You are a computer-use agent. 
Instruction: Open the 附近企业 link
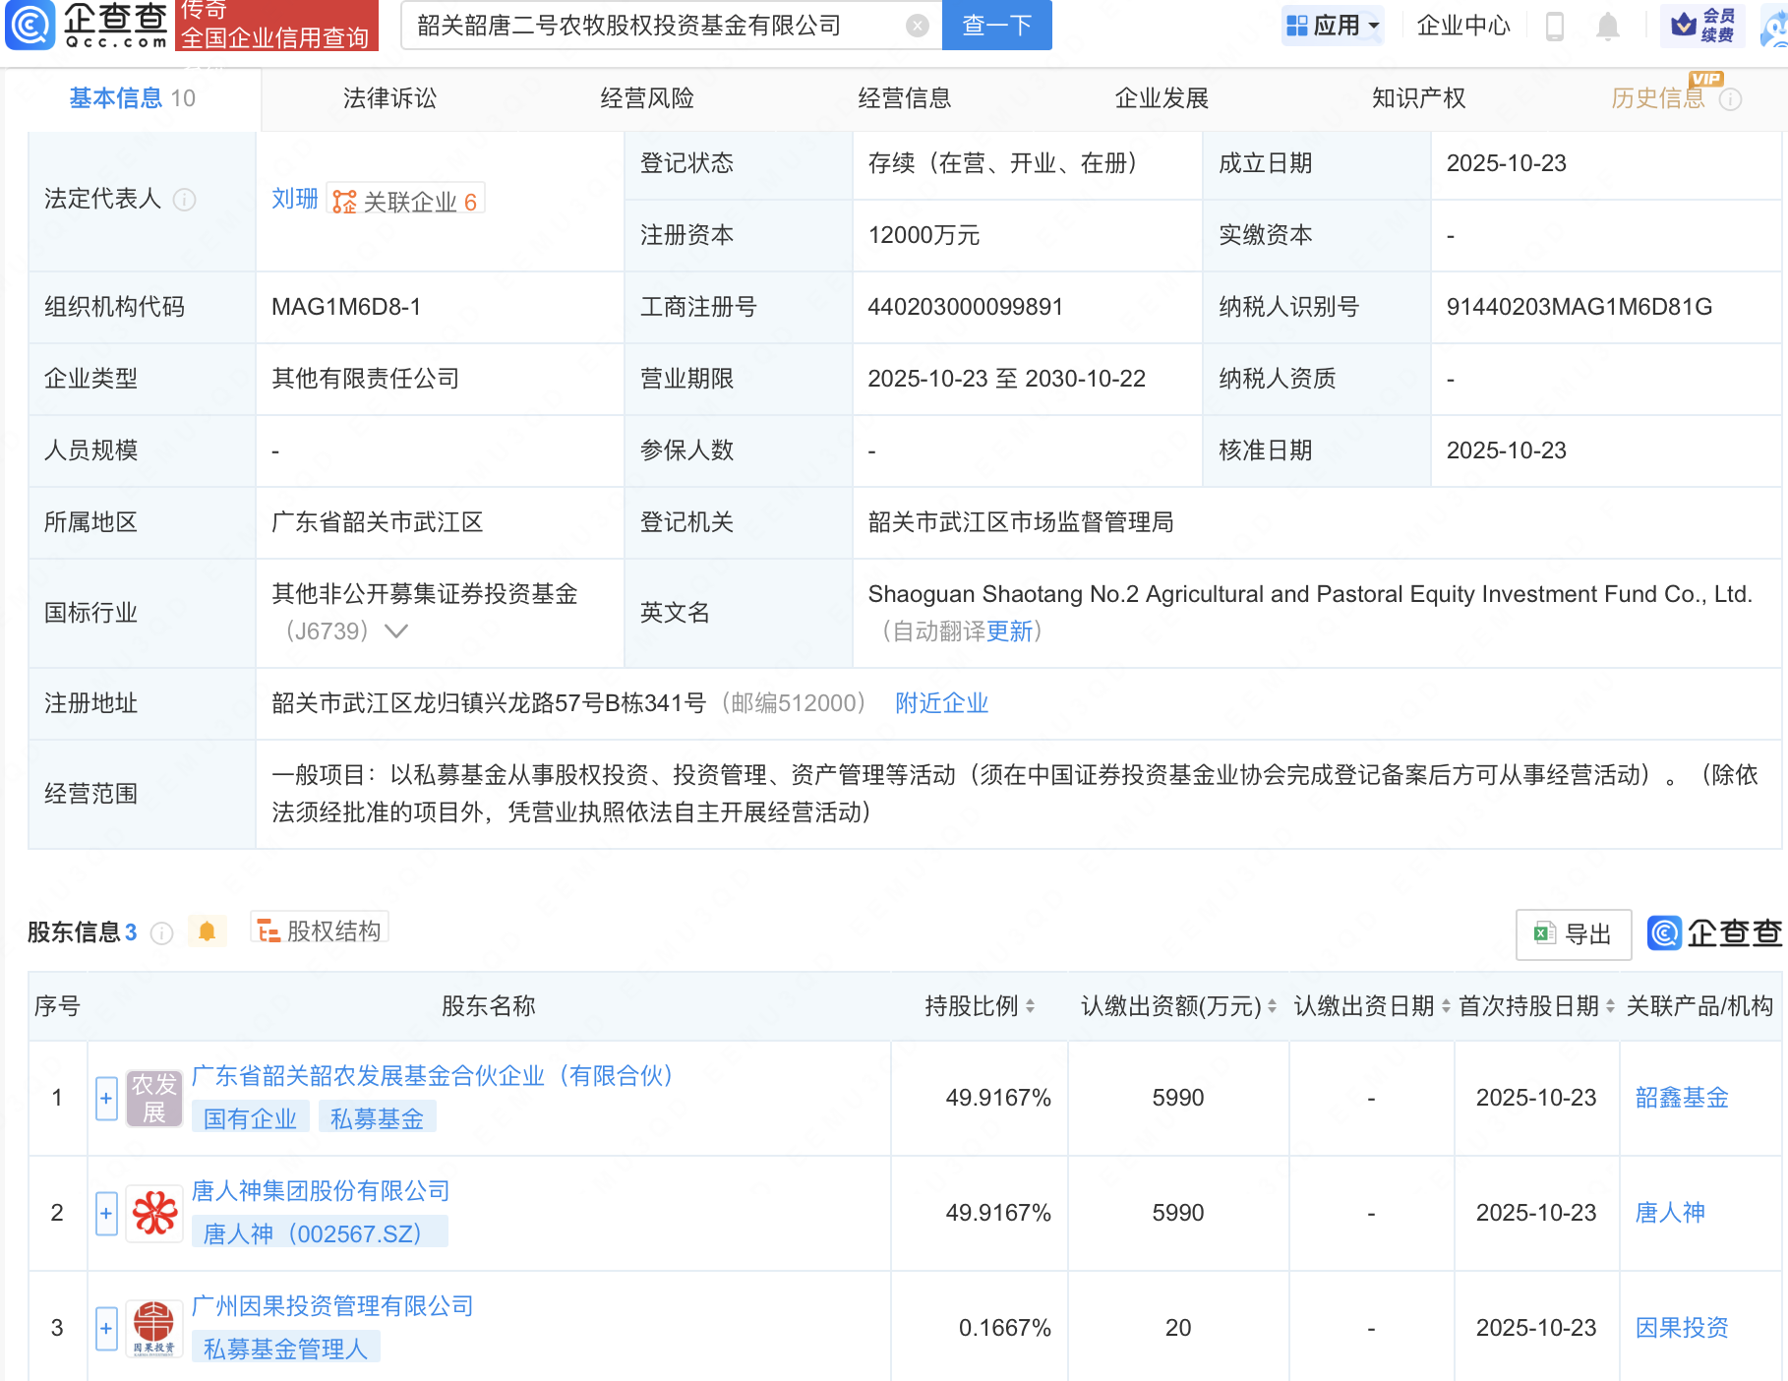tap(941, 703)
